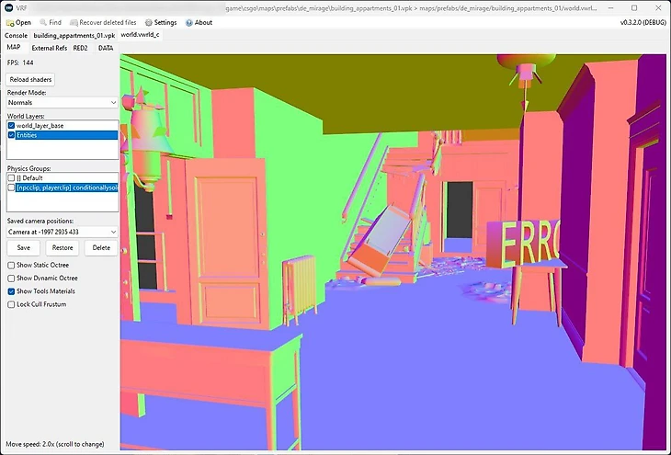Viewport: 671px width, 455px height.
Task: Click the Reload shaders button
Action: pos(30,79)
